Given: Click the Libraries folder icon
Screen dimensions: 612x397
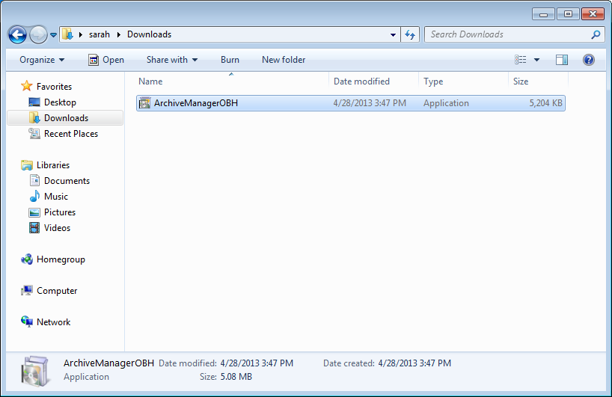Looking at the screenshot, I should pyautogui.click(x=26, y=165).
